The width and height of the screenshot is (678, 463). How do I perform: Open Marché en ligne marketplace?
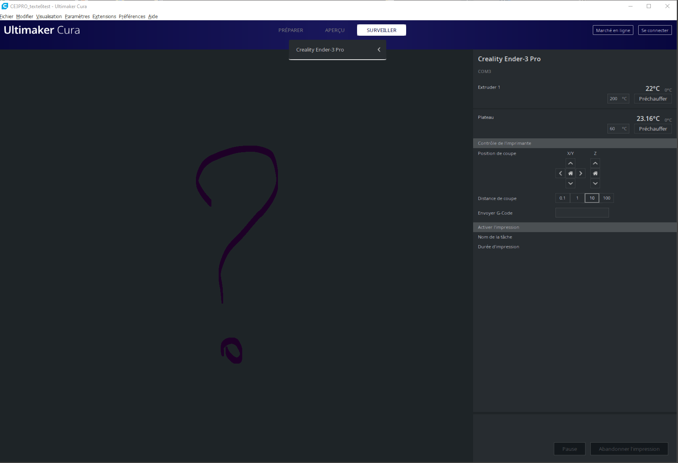click(x=613, y=30)
